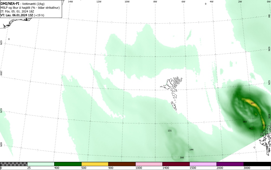Click the 8W longitude label
The image size is (271, 170).
click(155, 2)
